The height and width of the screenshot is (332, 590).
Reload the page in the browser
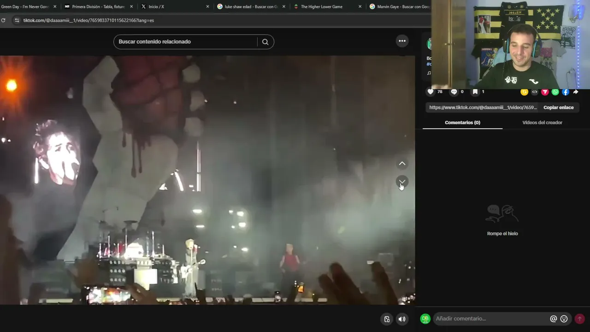tap(3, 20)
